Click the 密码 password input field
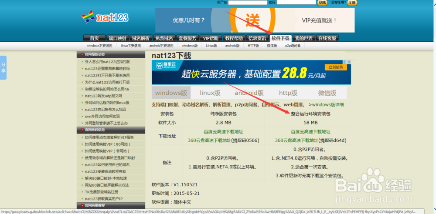Screen dimensions: 436x214 pos(296,2)
